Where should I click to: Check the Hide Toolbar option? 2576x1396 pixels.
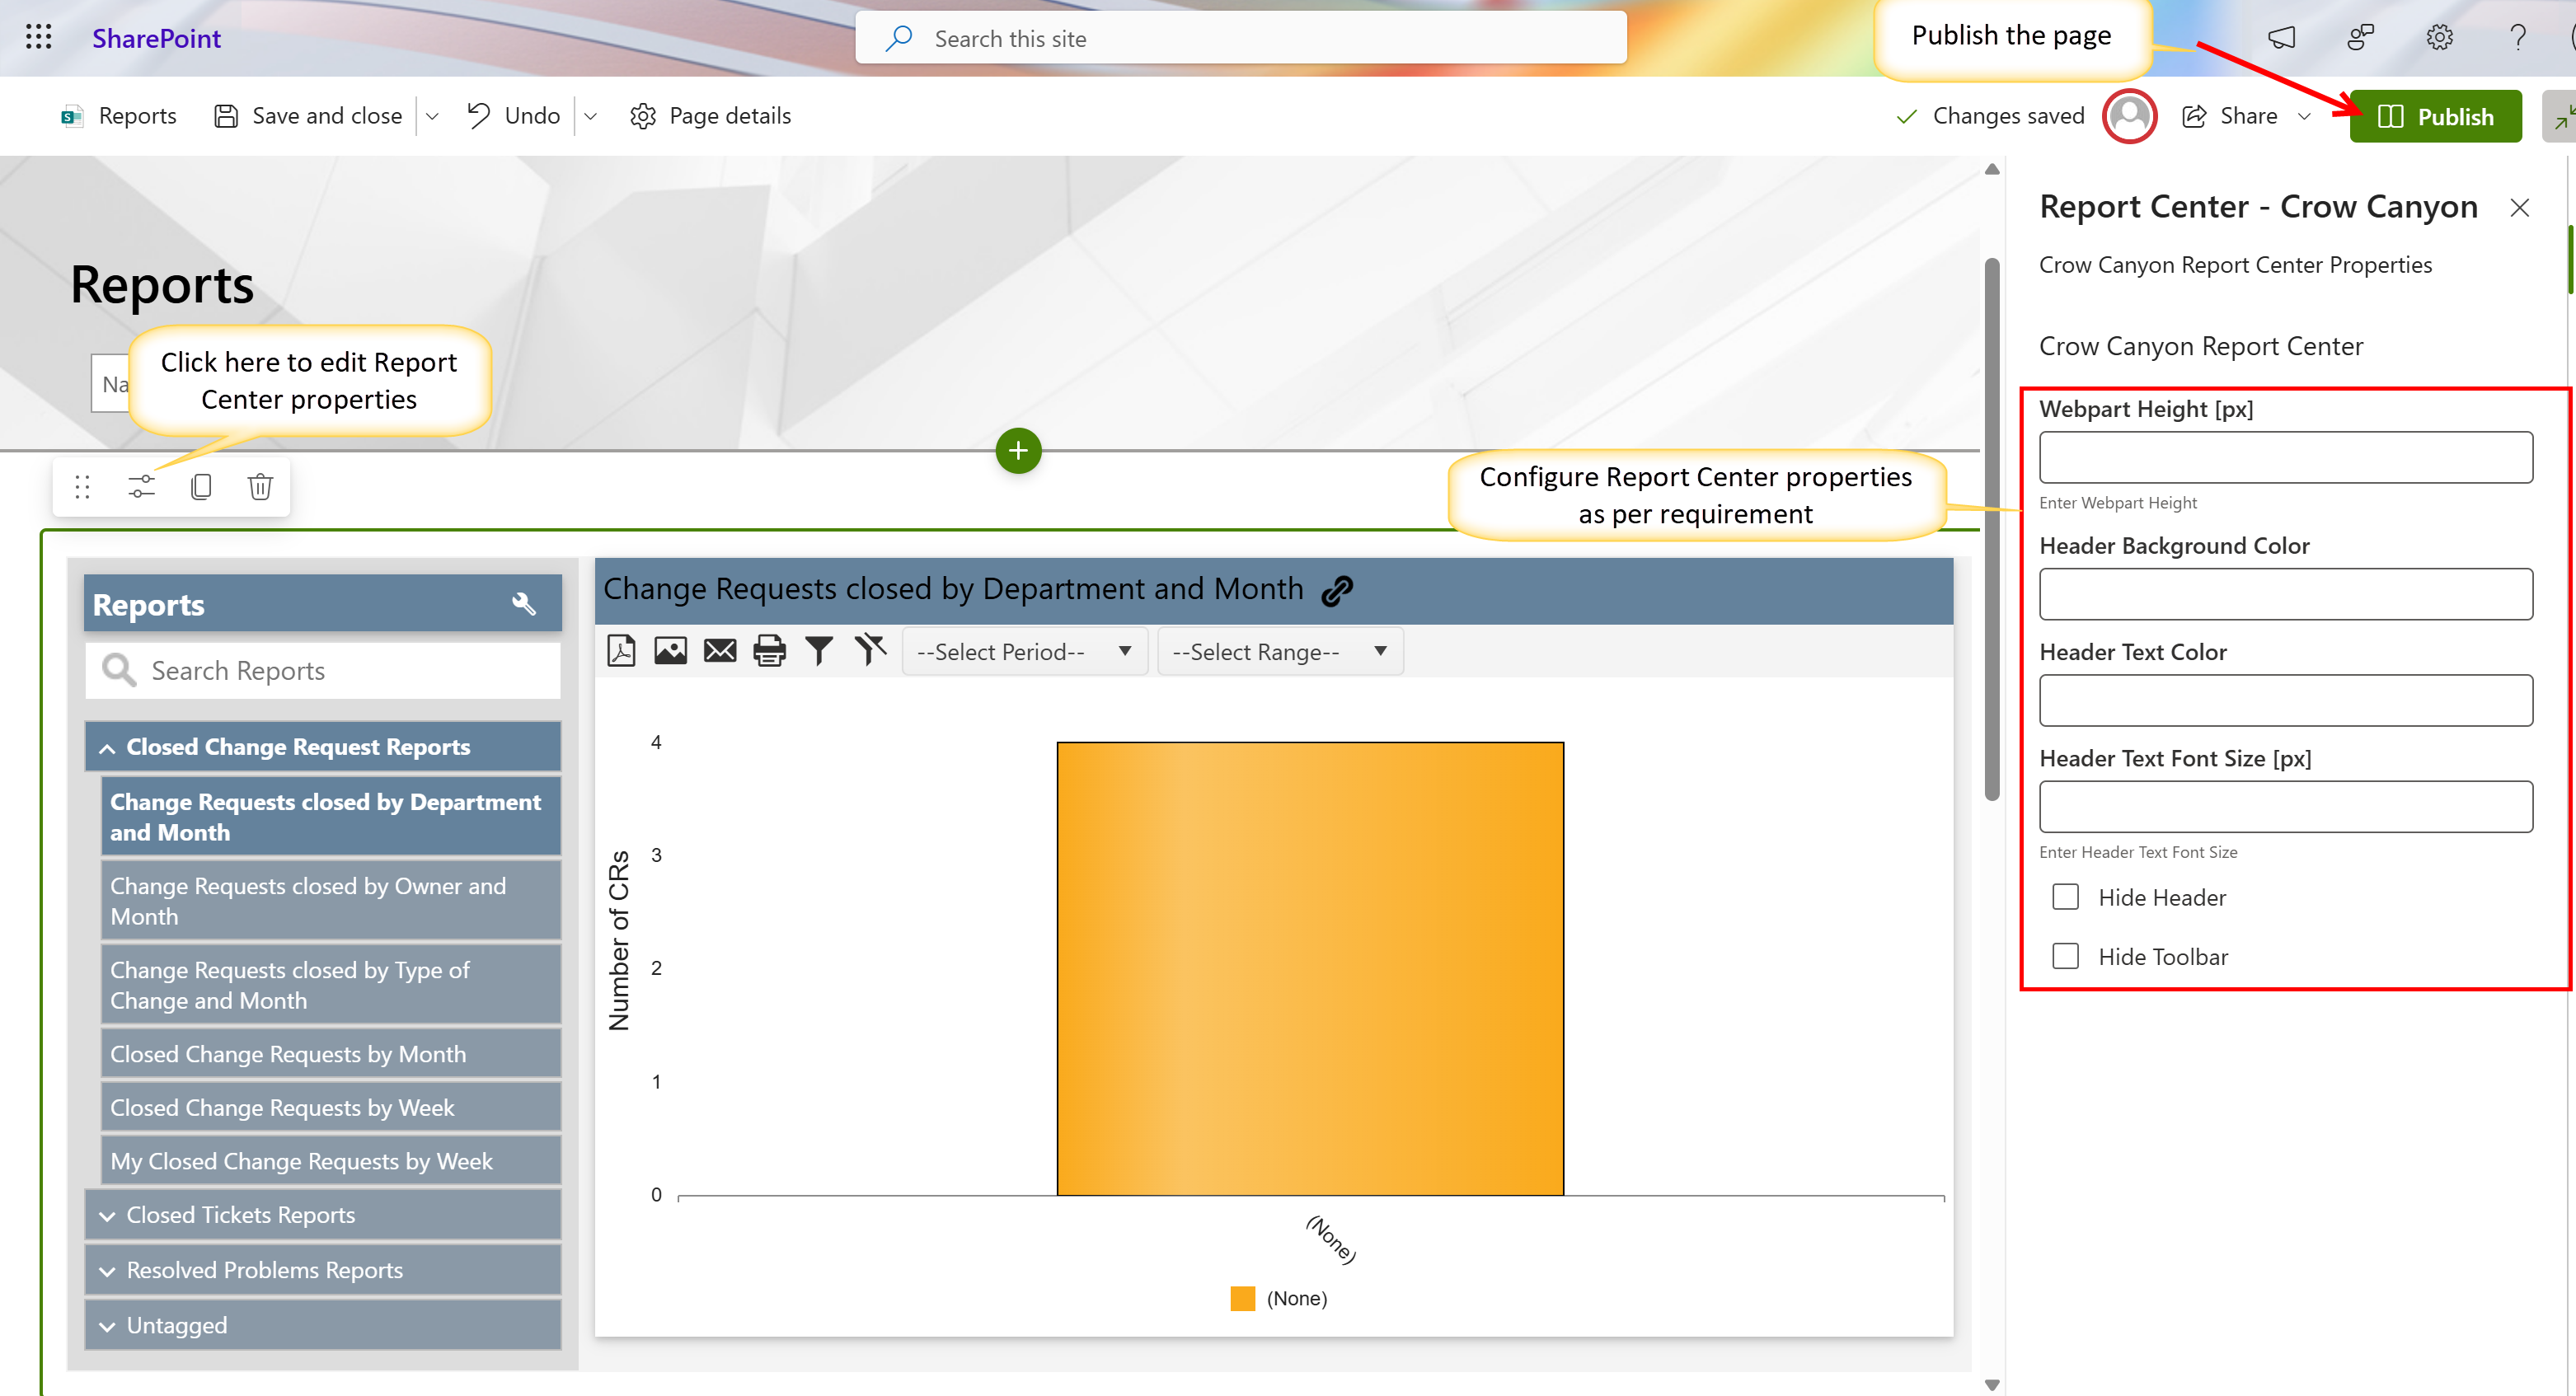point(2065,956)
